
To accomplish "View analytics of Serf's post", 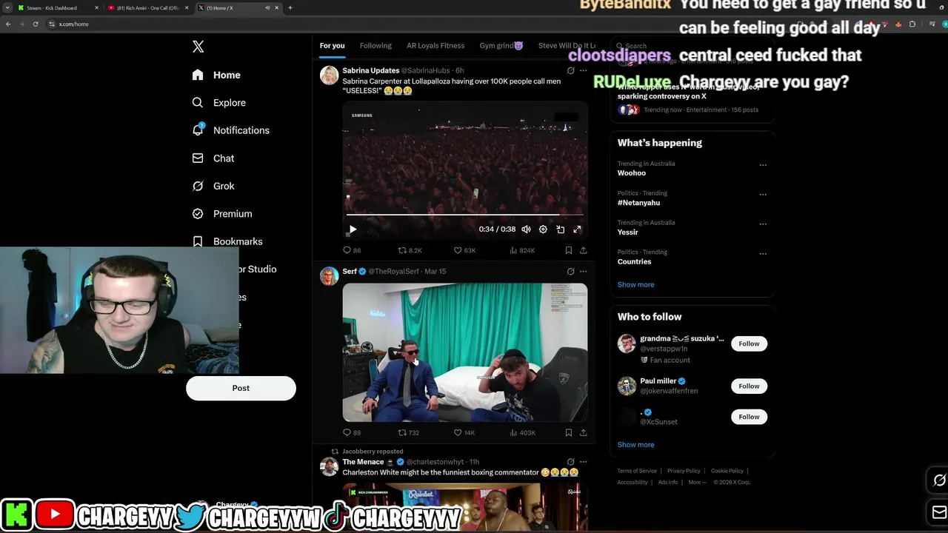I will (x=522, y=432).
